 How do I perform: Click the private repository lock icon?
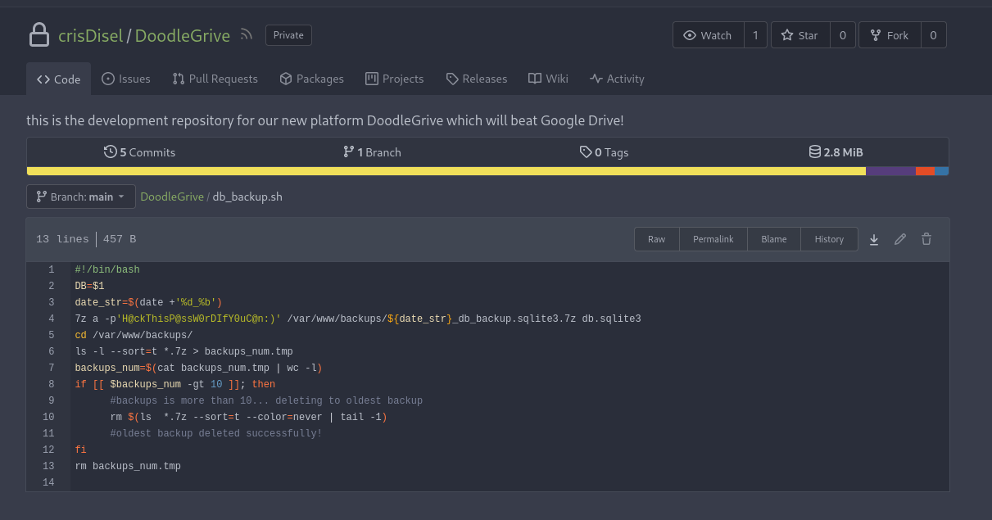tap(39, 35)
